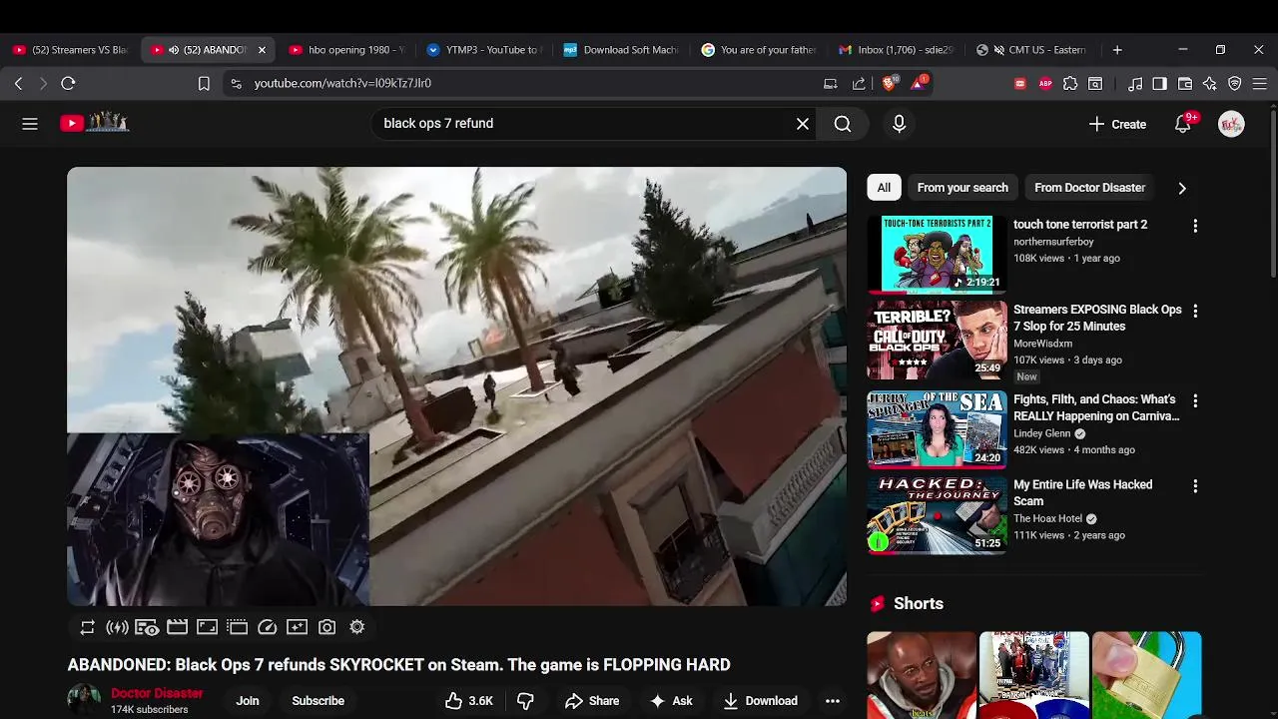Open the YouTube guide hamburger menu

click(x=30, y=124)
